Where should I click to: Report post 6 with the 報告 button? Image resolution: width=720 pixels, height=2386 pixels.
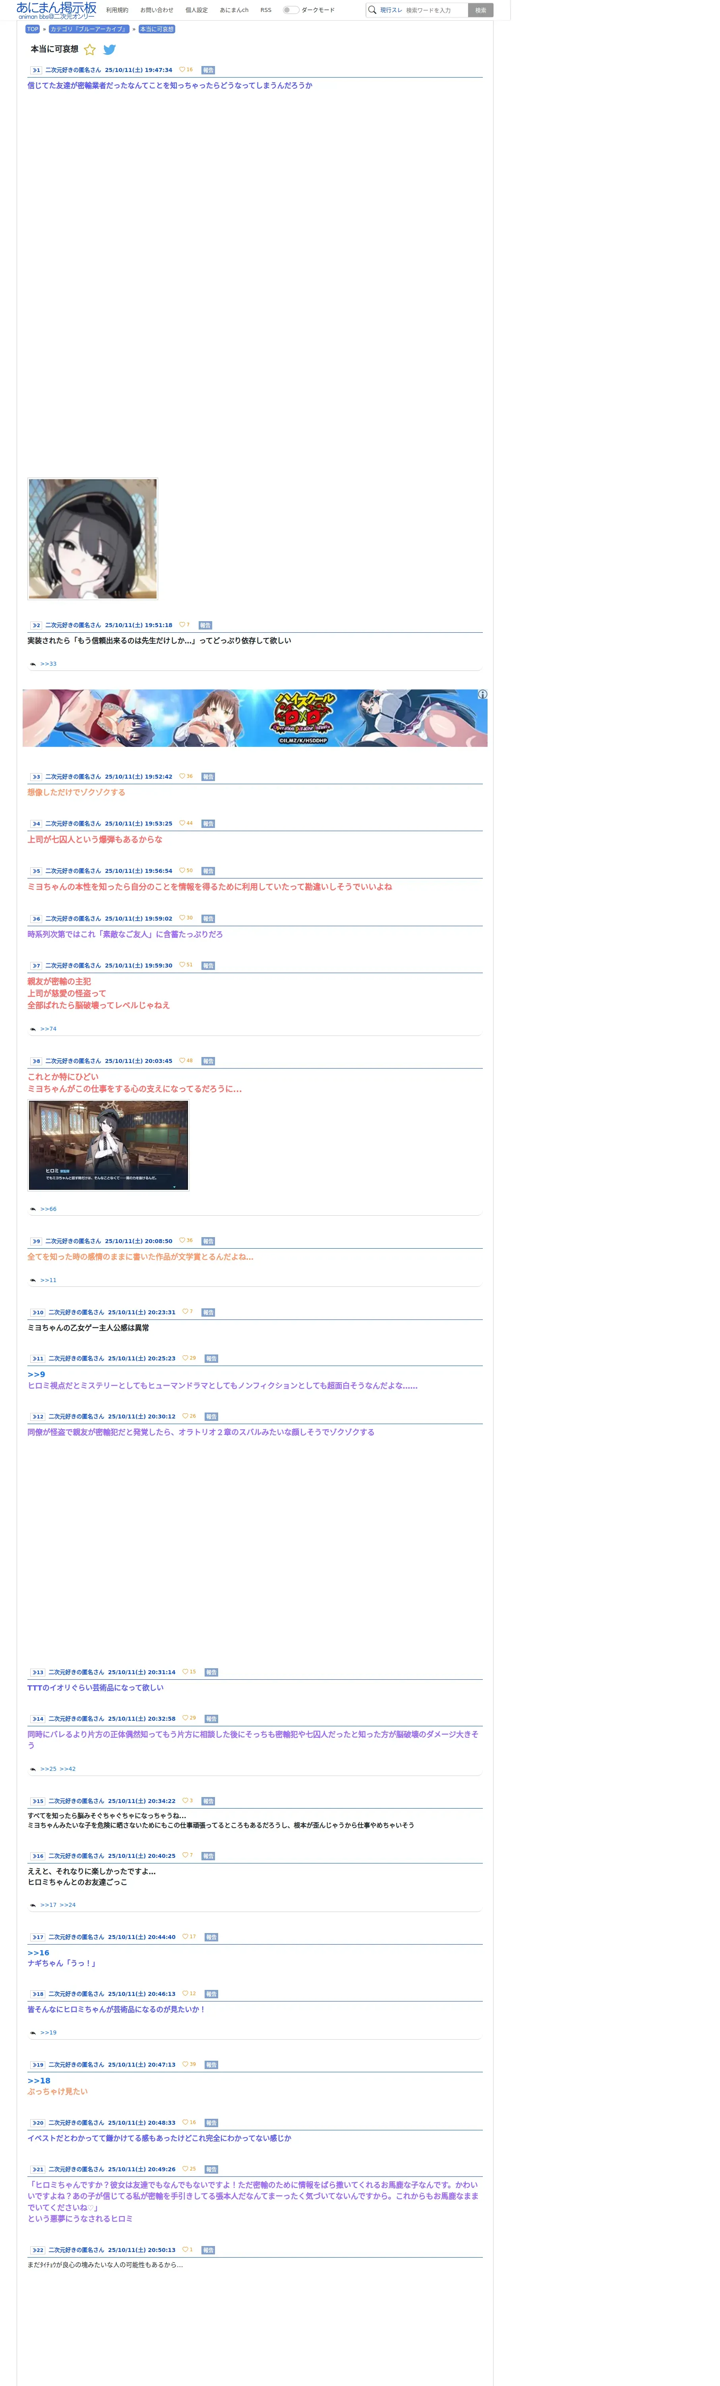click(x=208, y=919)
